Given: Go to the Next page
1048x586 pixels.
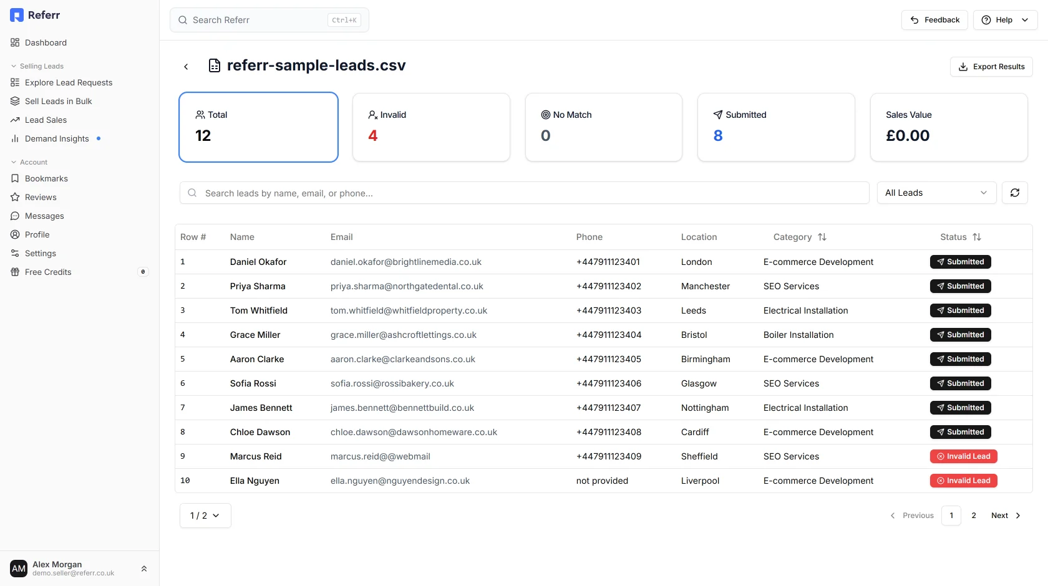Looking at the screenshot, I should pyautogui.click(x=1006, y=516).
